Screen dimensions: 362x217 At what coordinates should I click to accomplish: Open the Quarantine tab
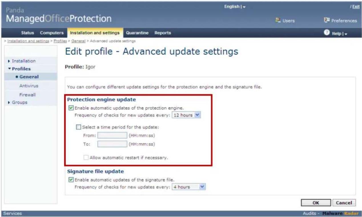pyautogui.click(x=137, y=33)
